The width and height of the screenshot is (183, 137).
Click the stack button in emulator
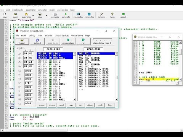100,105
